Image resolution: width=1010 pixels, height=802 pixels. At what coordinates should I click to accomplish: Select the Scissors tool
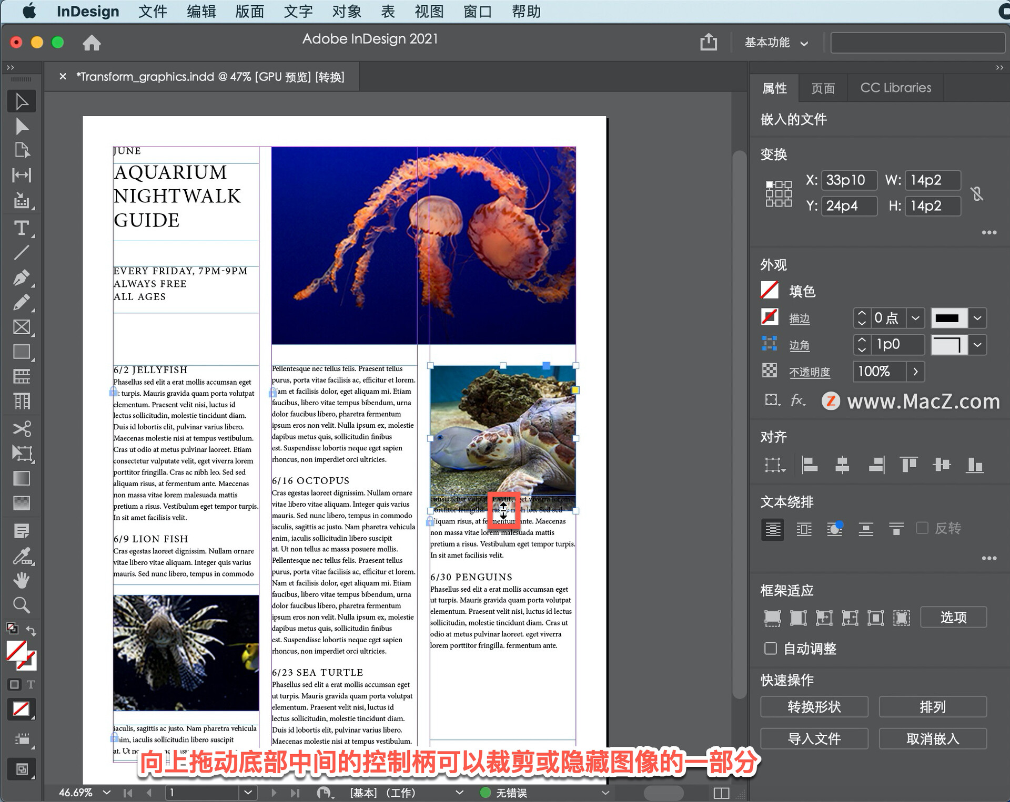22,428
